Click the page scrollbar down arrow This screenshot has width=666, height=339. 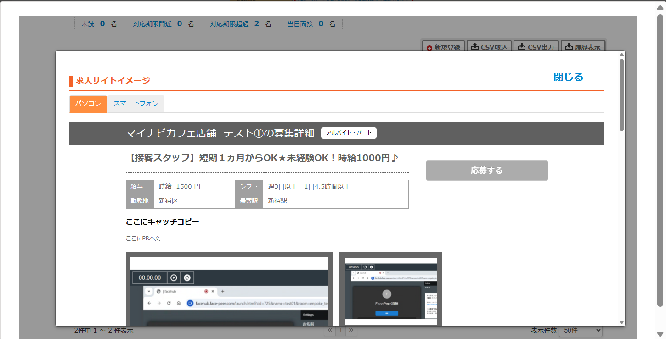(660, 333)
